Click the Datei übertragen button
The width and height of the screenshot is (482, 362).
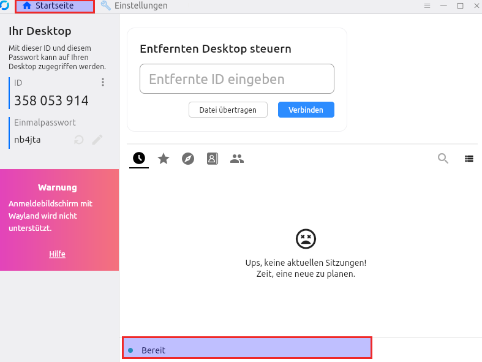(228, 110)
